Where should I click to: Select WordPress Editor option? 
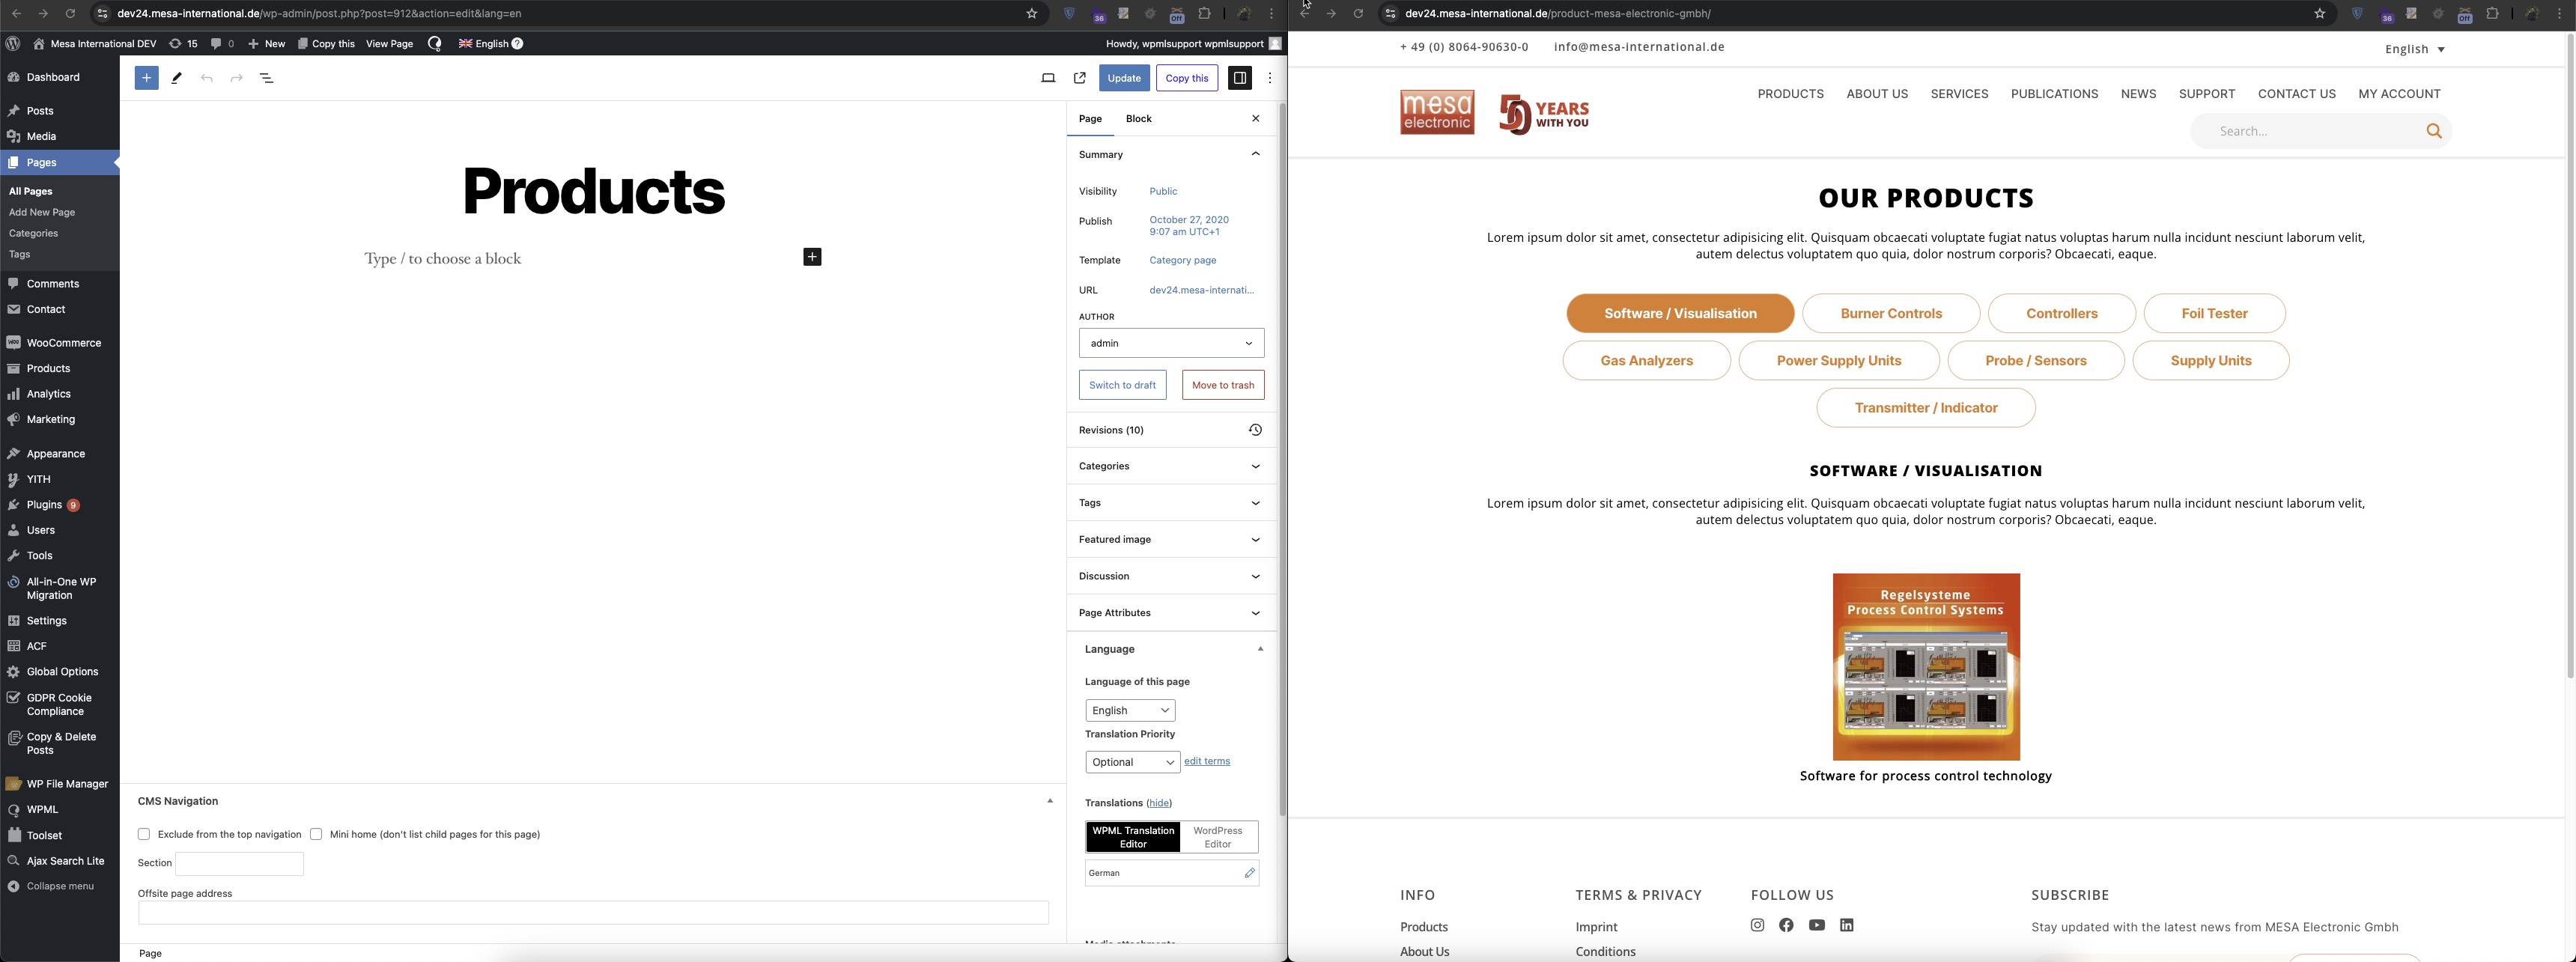[x=1218, y=838]
